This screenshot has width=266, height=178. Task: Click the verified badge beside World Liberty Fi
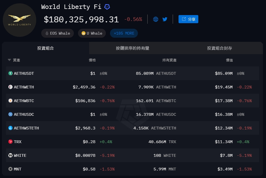coord(107,7)
